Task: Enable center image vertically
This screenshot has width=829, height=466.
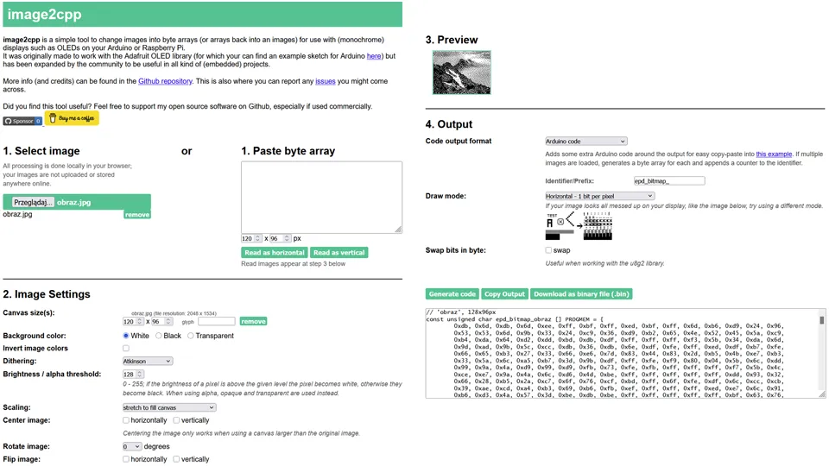Action: 176,420
